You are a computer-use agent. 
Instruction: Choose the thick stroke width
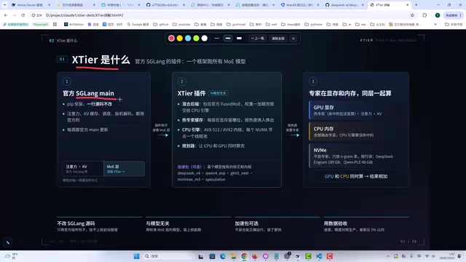coord(239,39)
